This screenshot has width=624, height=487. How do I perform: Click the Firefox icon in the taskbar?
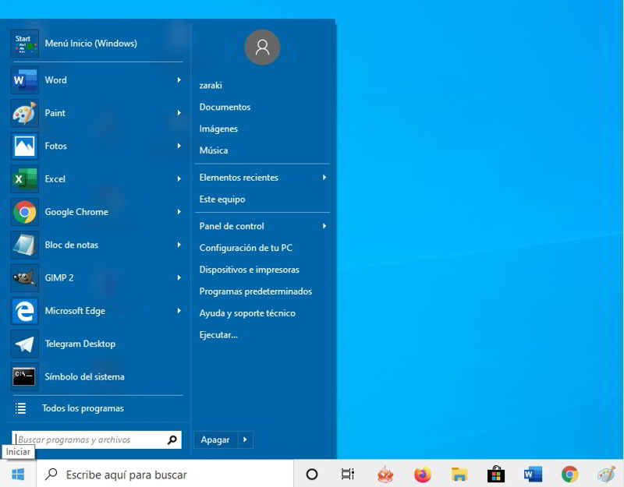click(422, 474)
